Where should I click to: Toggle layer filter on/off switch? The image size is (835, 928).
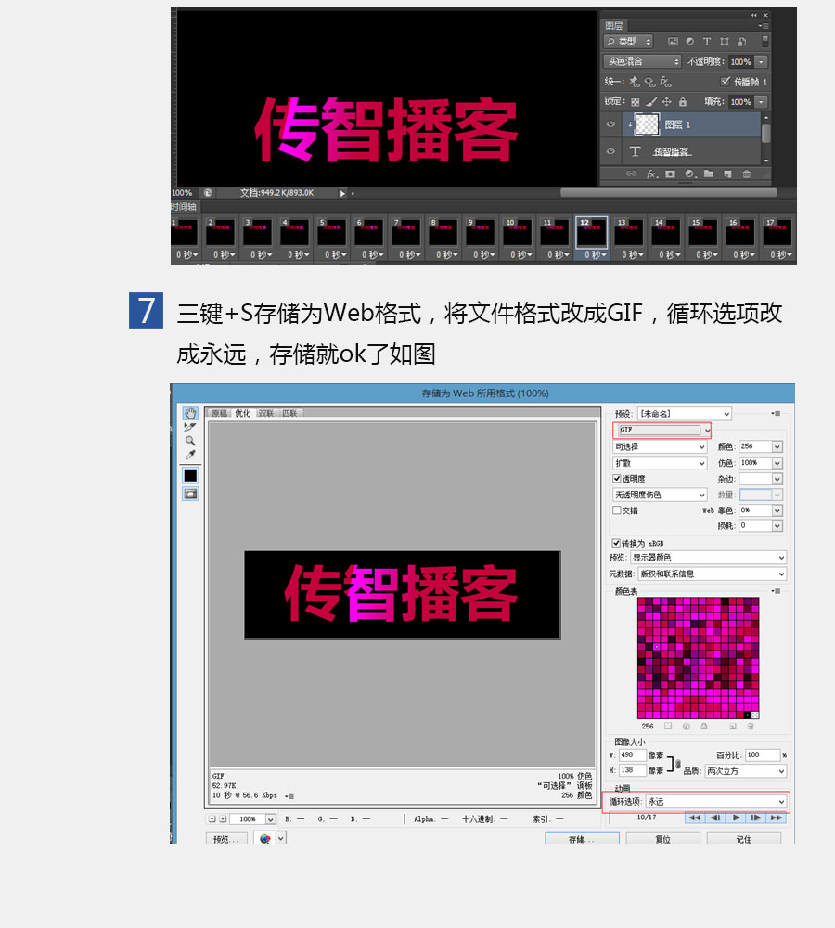[x=764, y=41]
